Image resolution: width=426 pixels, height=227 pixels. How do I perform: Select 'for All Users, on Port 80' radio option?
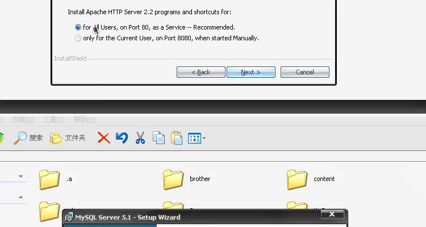click(78, 27)
